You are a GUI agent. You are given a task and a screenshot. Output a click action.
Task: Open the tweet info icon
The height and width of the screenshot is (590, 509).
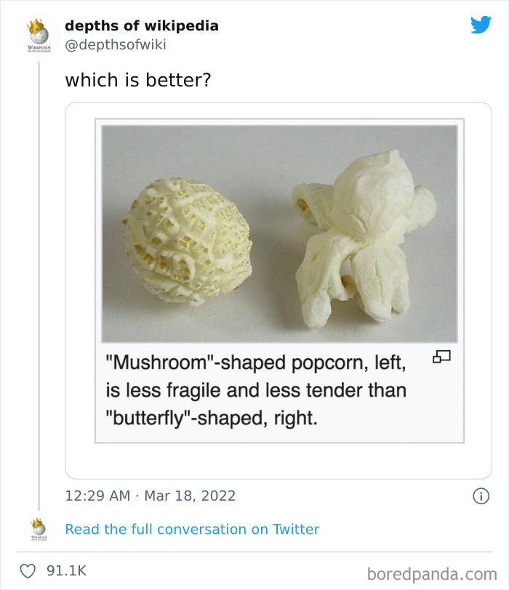481,496
